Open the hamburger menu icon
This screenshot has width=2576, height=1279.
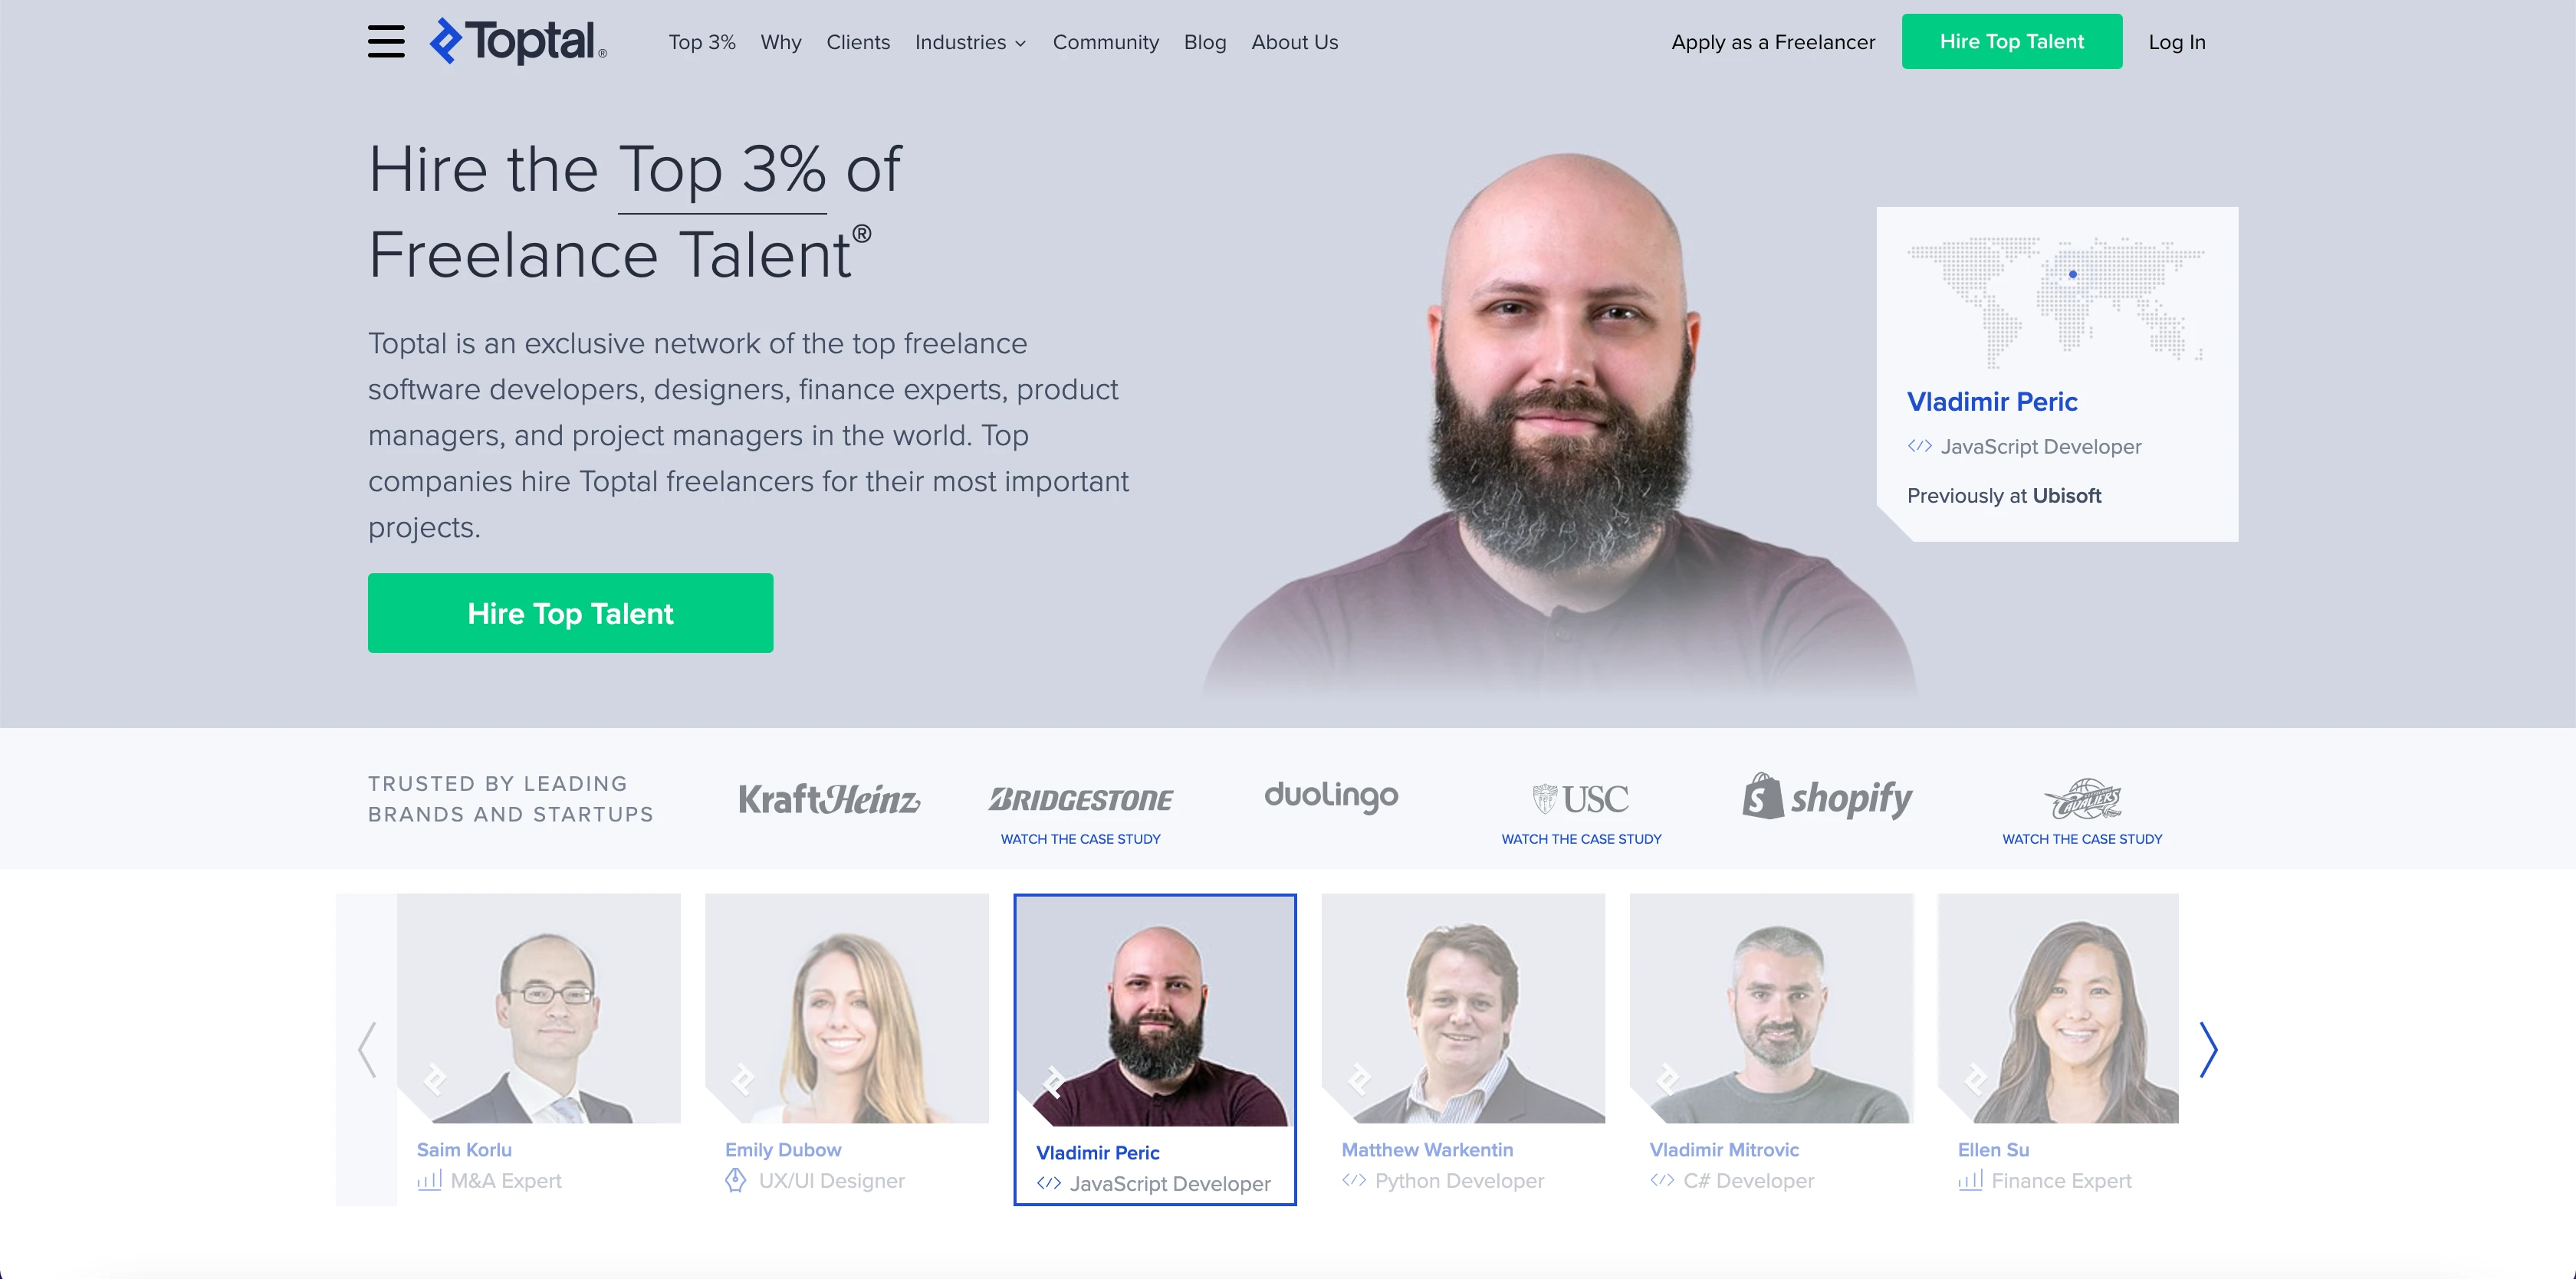pyautogui.click(x=386, y=42)
